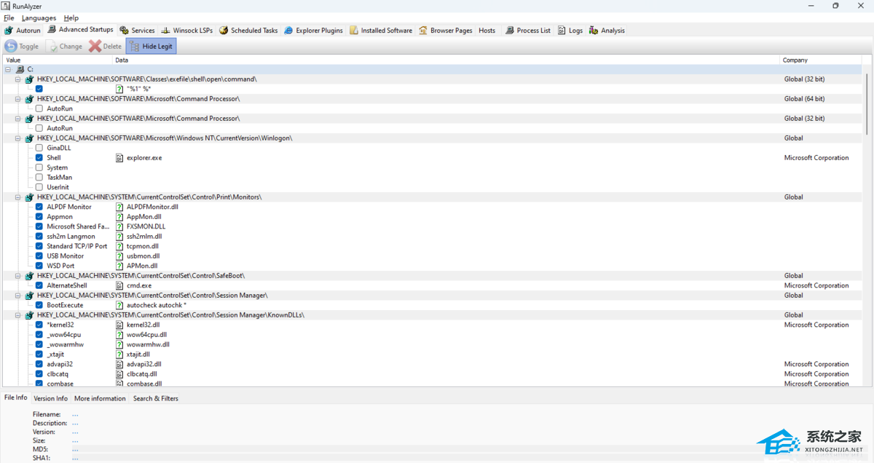Collapse the SafeBoot registry key
874x463 pixels.
(18, 276)
